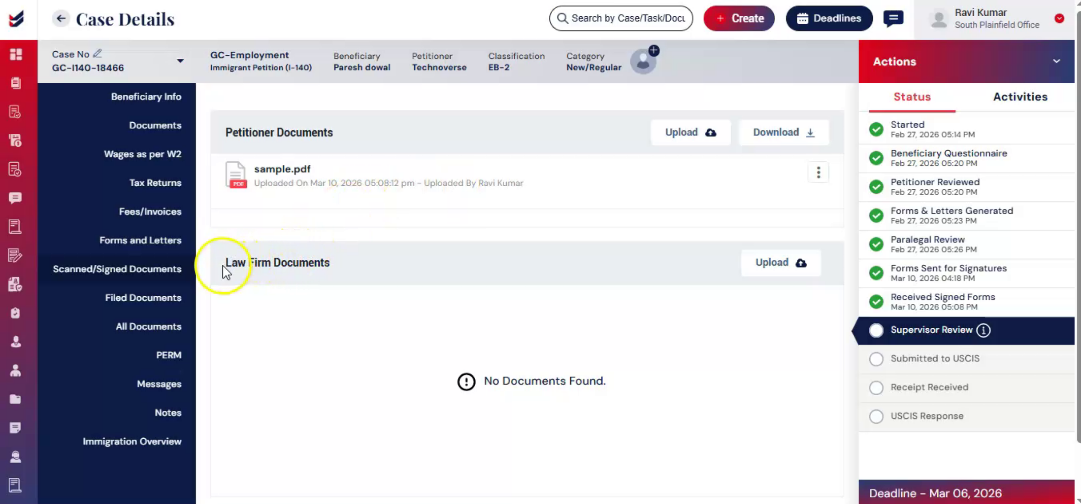Open the Fees/Invoices section
Viewport: 1081px width, 504px height.
[150, 212]
